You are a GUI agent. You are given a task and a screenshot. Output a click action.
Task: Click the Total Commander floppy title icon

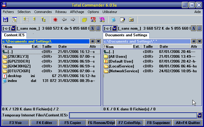click(4, 5)
